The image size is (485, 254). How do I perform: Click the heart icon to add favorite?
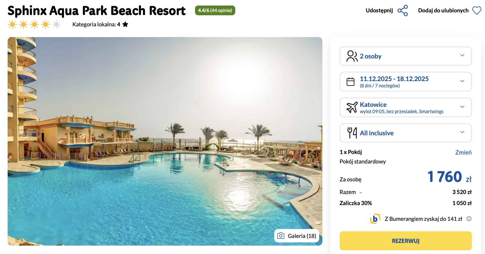coord(477,11)
